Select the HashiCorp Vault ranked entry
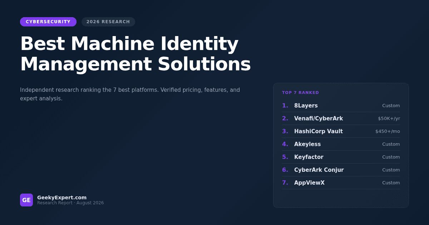The width and height of the screenshot is (429, 225). (341, 131)
